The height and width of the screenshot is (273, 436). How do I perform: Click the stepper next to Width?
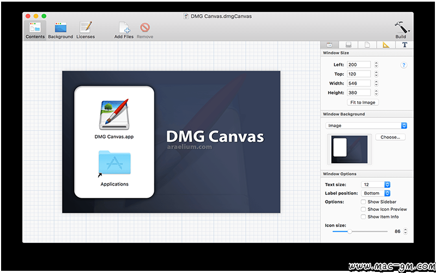pos(376,84)
